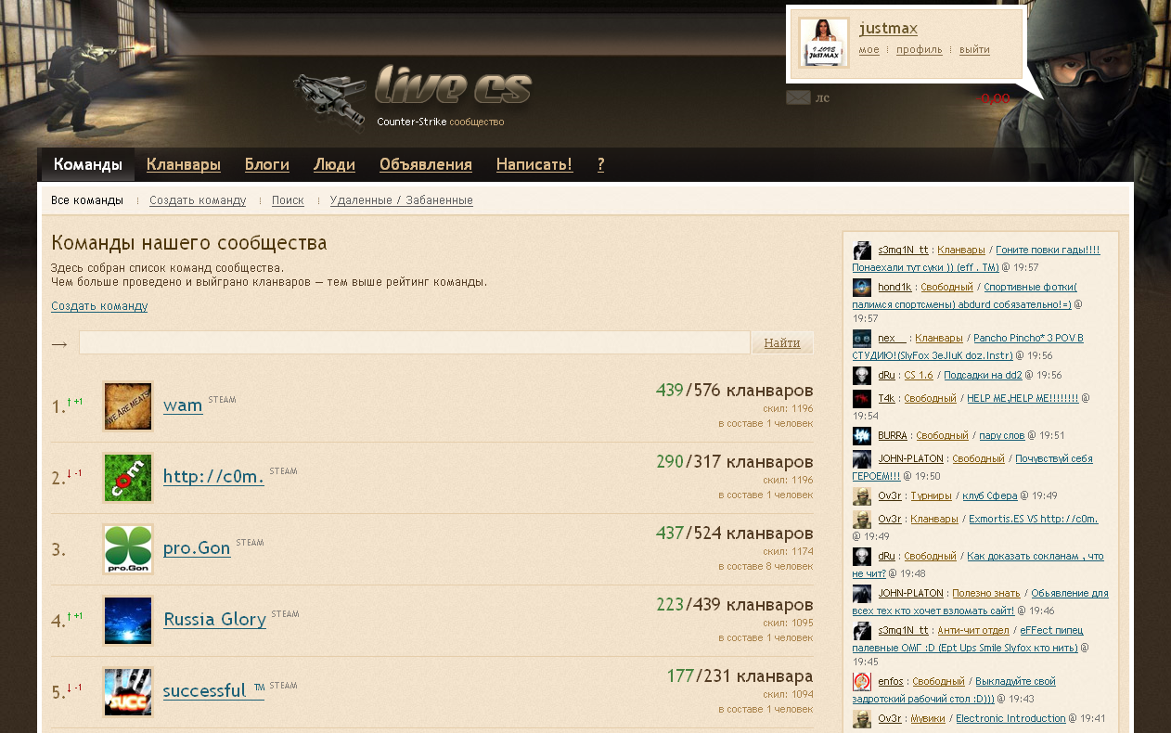Click T4k's red avatar icon
The width and height of the screenshot is (1171, 733).
tap(862, 399)
